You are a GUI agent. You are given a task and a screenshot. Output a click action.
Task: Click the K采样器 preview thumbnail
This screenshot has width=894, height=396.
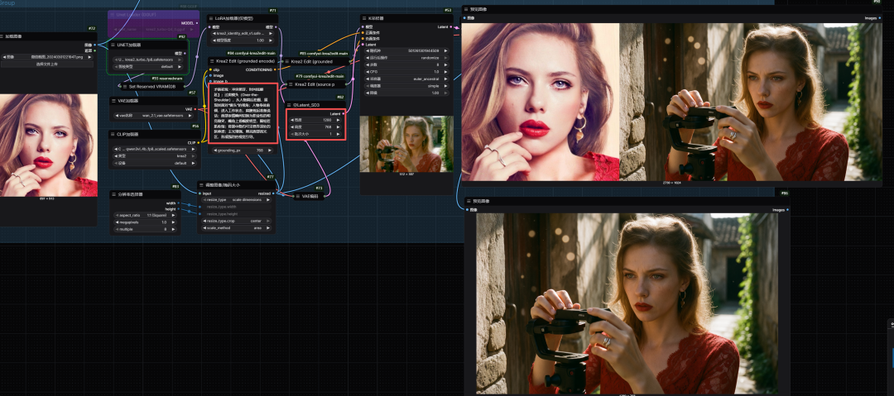(406, 144)
